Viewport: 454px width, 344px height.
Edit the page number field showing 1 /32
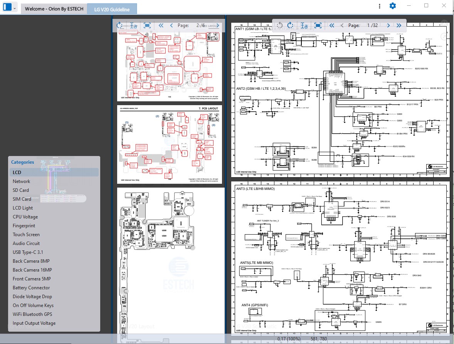click(x=372, y=25)
